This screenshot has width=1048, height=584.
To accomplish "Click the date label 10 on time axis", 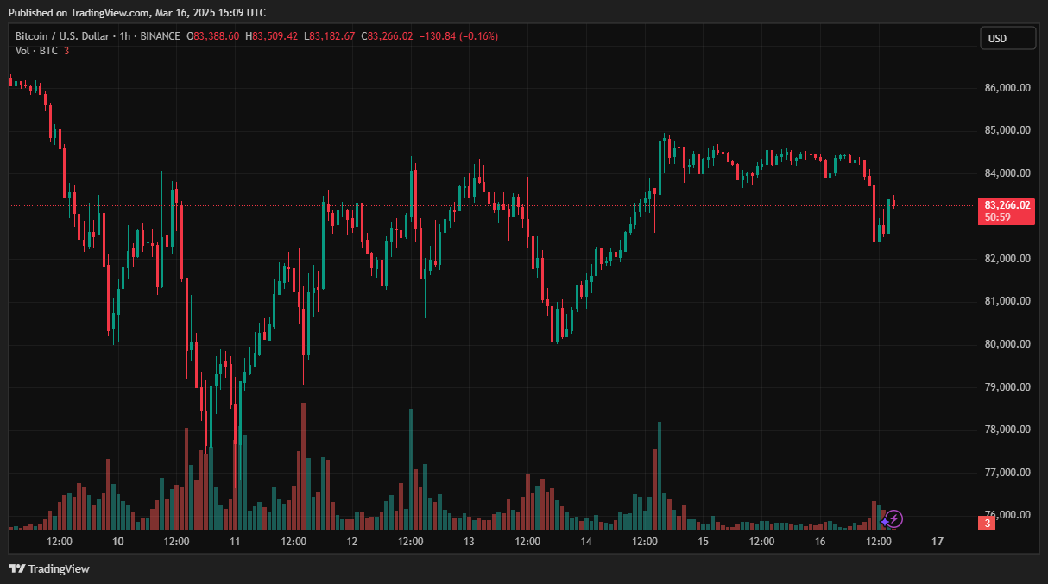I will point(118,542).
